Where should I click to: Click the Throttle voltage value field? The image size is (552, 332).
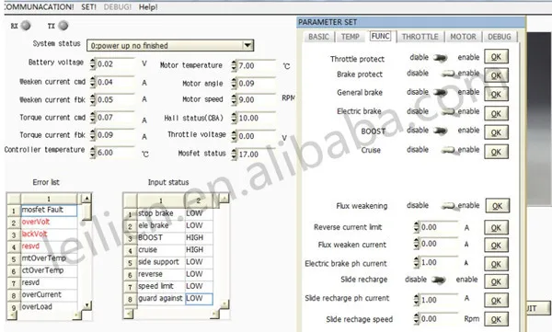pyautogui.click(x=257, y=136)
